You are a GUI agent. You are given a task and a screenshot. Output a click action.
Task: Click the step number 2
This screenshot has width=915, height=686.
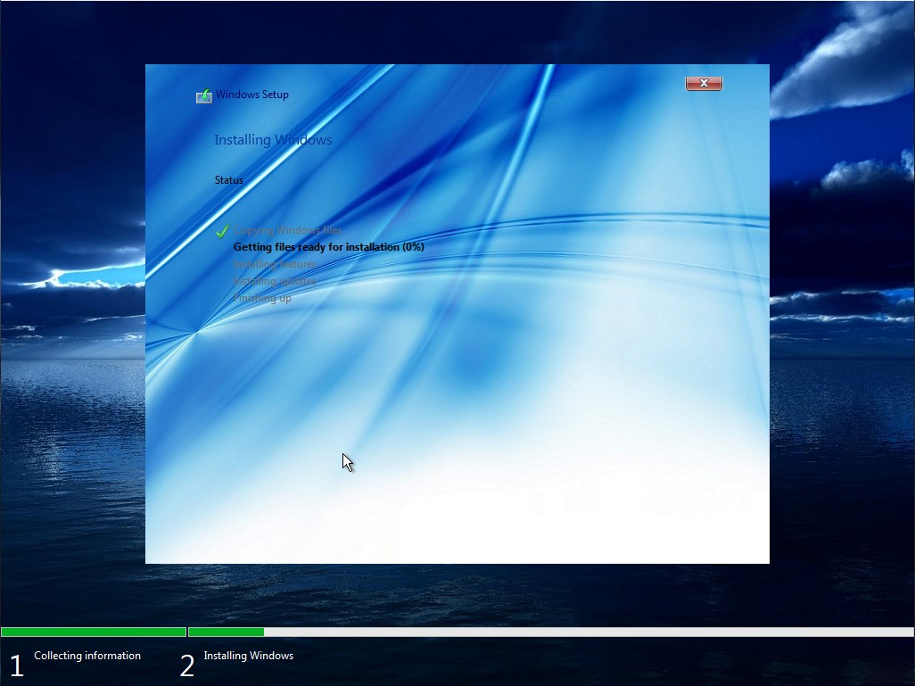(186, 666)
